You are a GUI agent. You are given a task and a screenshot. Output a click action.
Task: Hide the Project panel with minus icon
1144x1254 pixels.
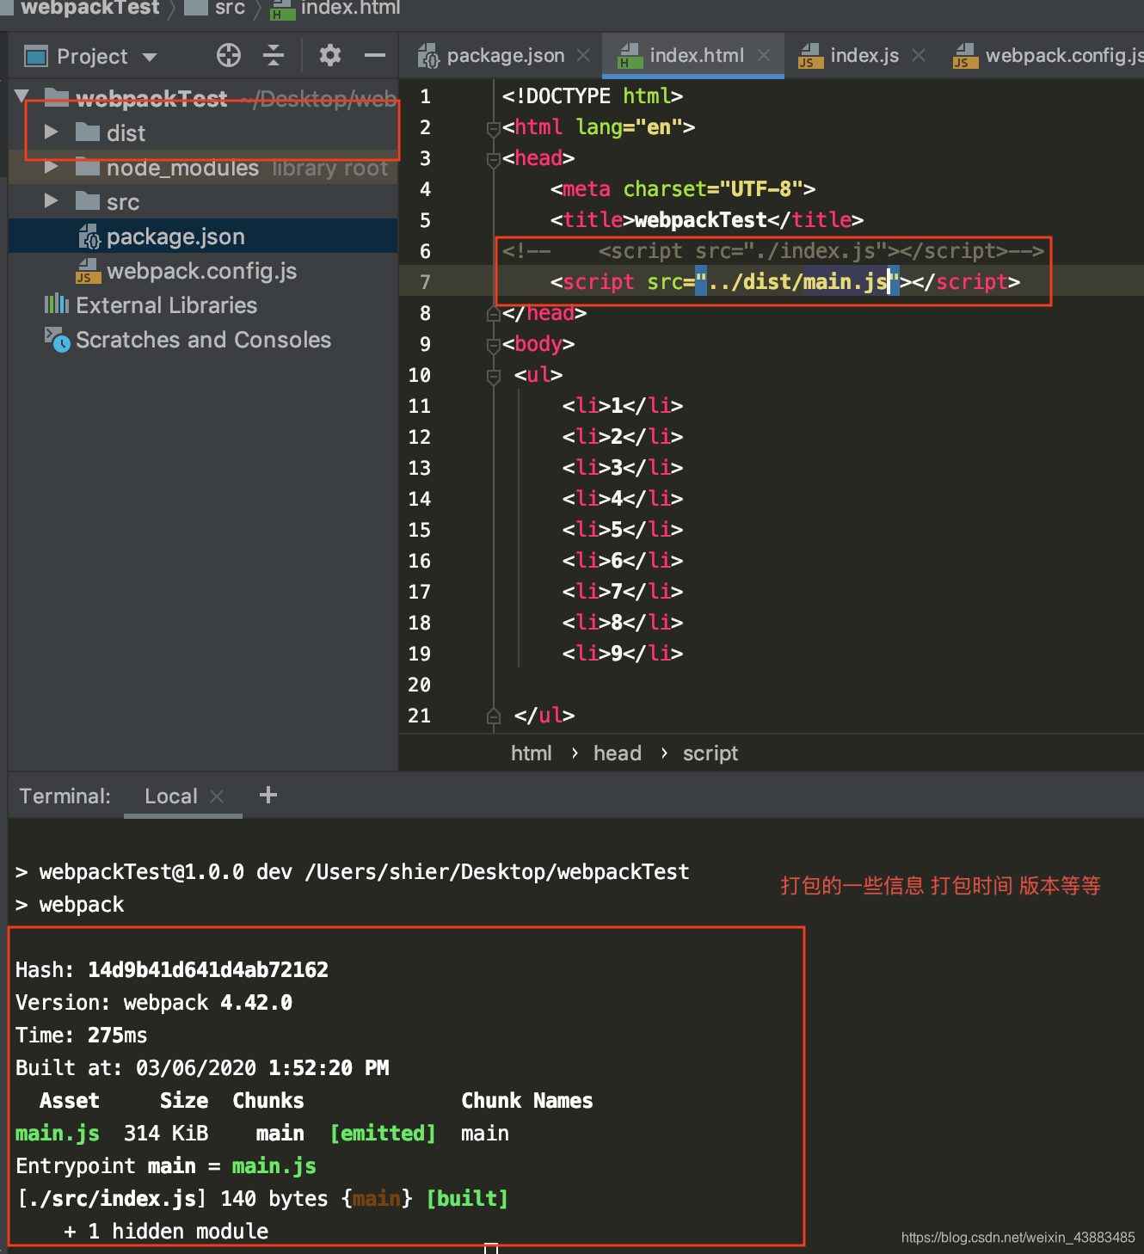375,56
